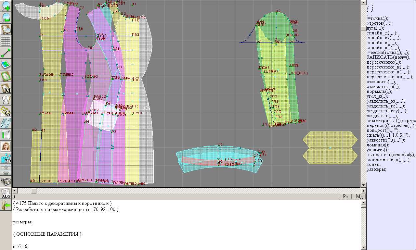Select 'ломаная();' command in the list
416x250 pixels.
pyautogui.click(x=378, y=145)
